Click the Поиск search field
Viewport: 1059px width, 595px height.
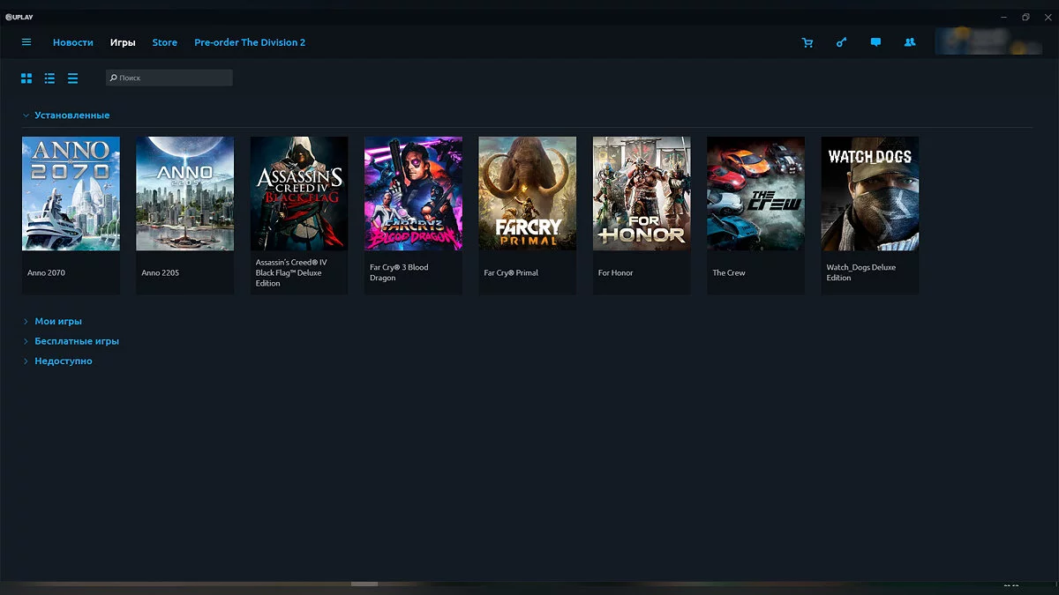[x=169, y=78]
